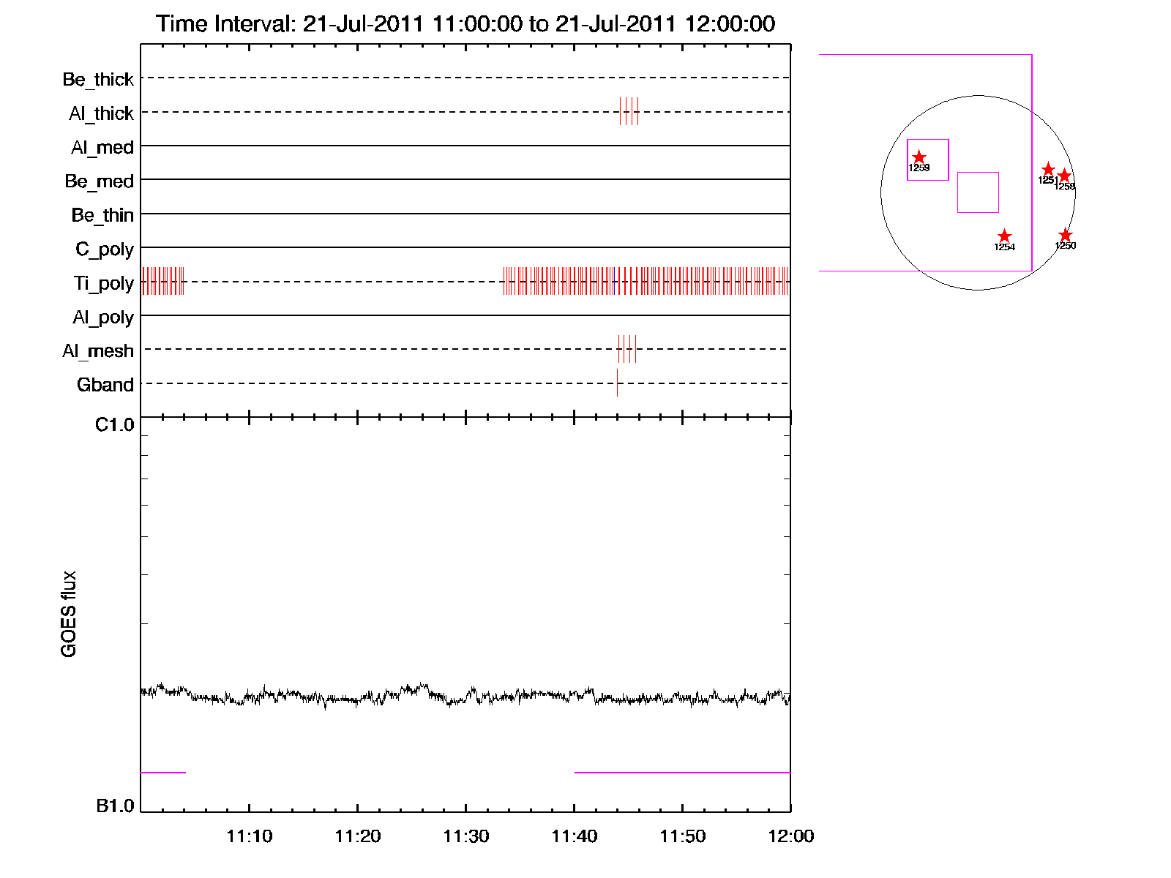This screenshot has width=1171, height=878.
Task: Click the red star above label 1251
Action: pyautogui.click(x=1048, y=170)
